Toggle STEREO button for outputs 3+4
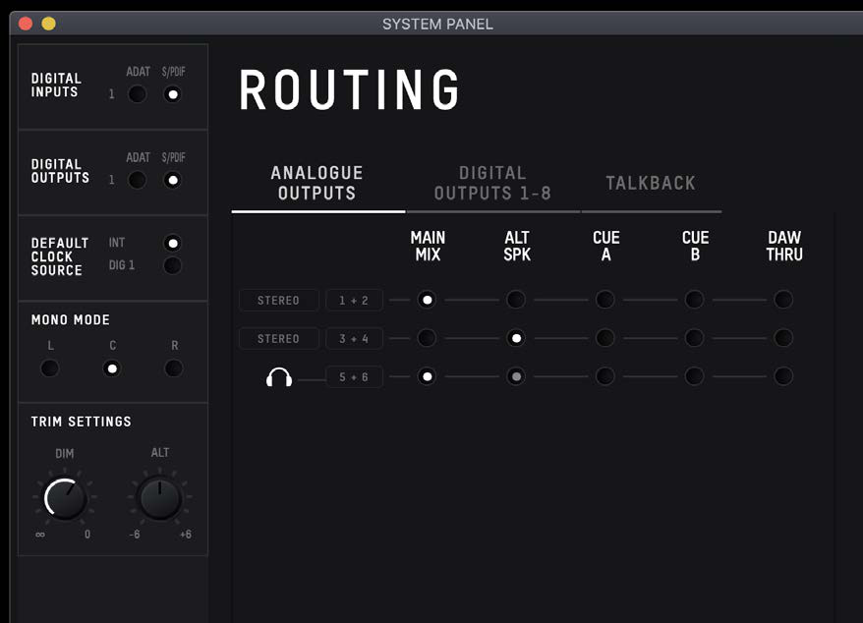 coord(279,338)
